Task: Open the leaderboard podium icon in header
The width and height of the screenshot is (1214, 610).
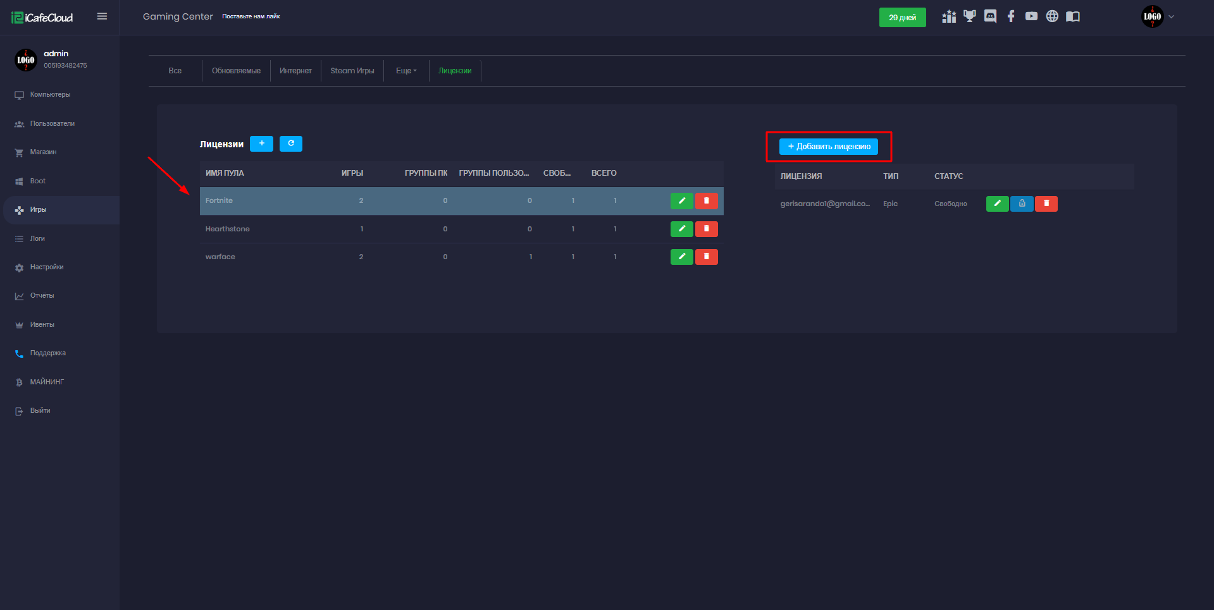Action: (x=949, y=17)
